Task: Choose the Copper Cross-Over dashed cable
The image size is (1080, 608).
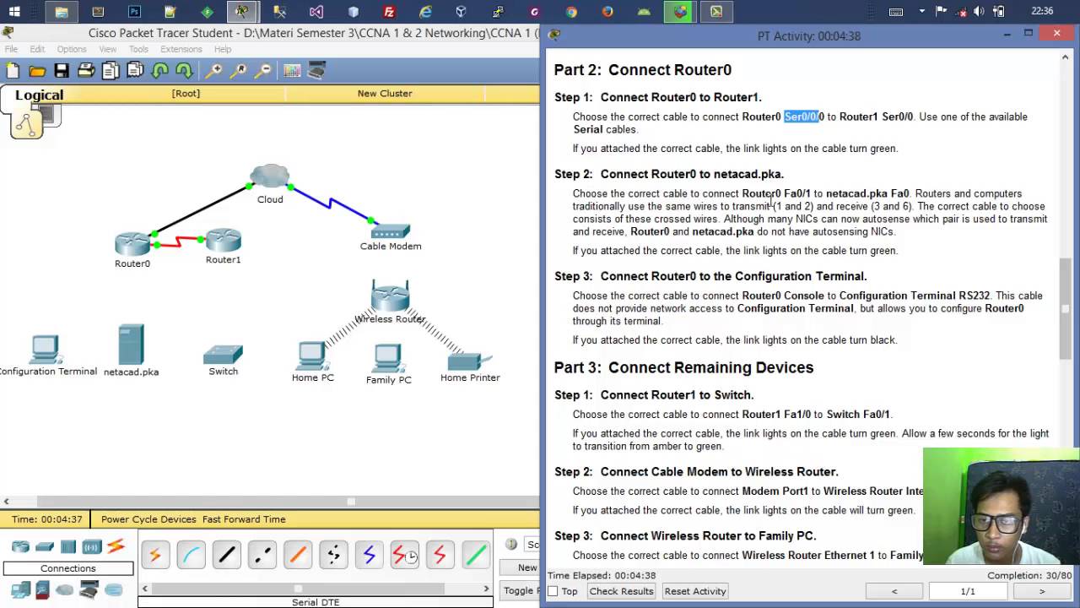Action: click(x=262, y=555)
